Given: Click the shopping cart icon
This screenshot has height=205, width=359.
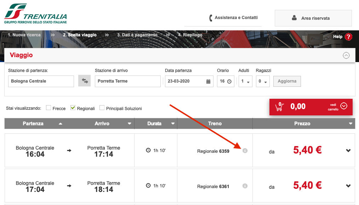Looking at the screenshot, I should (280, 107).
